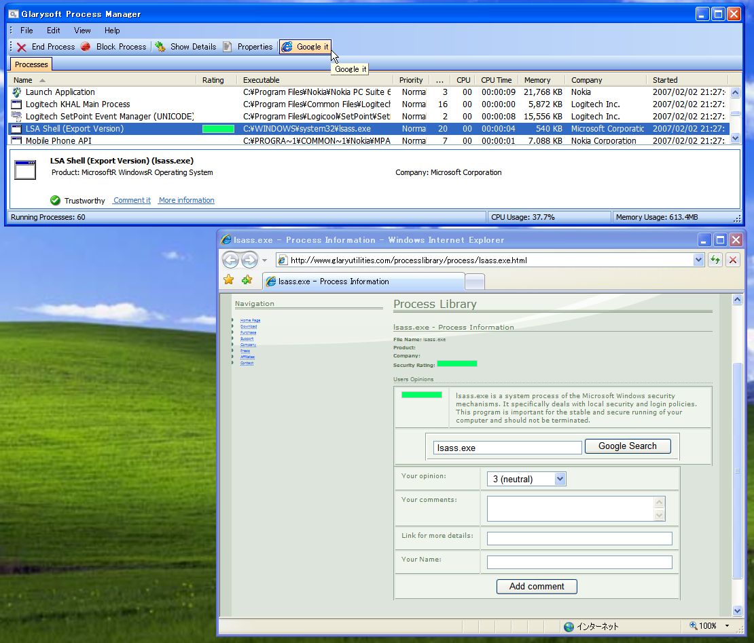
Task: Open the File menu
Action: click(x=26, y=31)
